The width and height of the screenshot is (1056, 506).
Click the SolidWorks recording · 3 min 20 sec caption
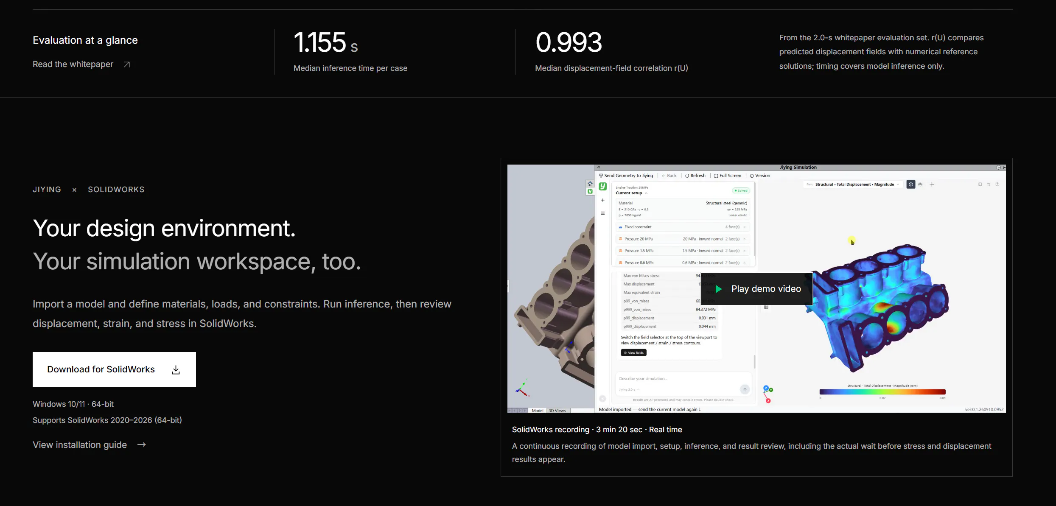597,430
